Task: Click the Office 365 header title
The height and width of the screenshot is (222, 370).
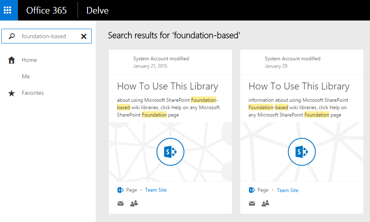Action: click(x=46, y=10)
